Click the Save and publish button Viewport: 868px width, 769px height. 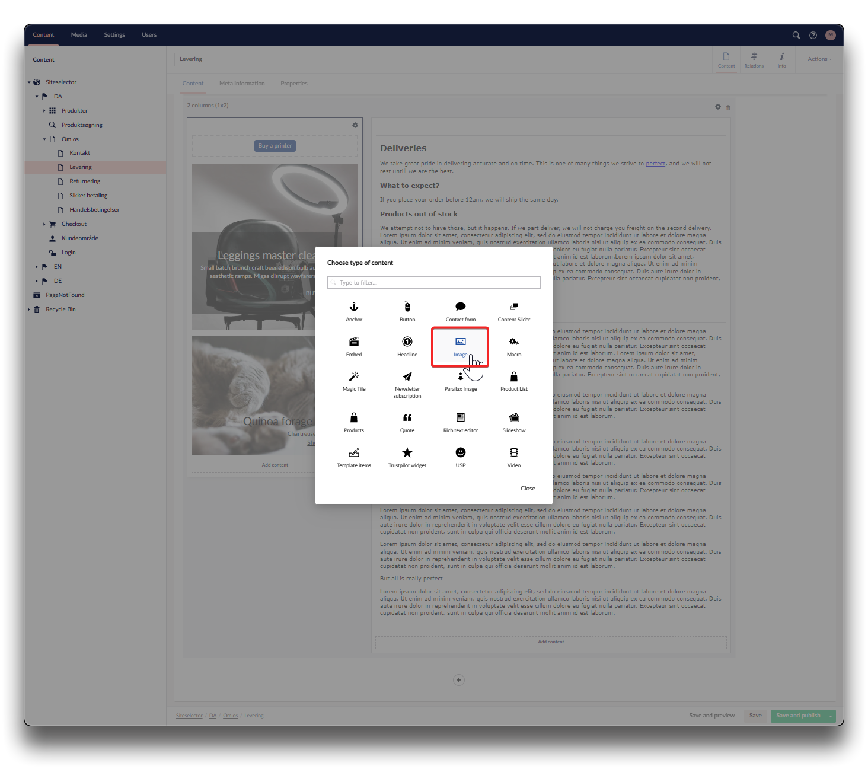click(798, 716)
